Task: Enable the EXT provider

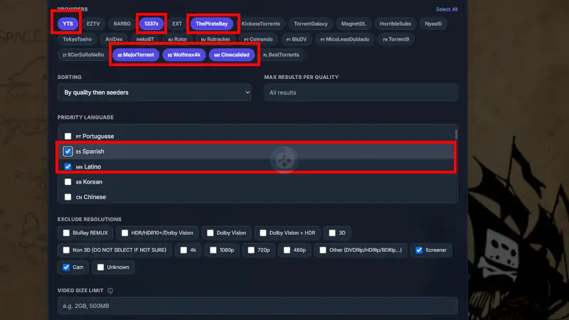Action: click(177, 23)
